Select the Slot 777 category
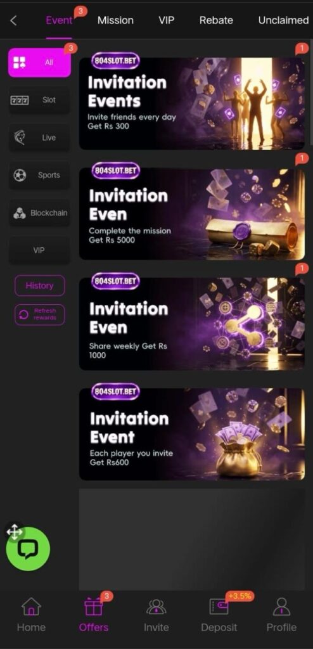313x649 pixels. tap(39, 100)
